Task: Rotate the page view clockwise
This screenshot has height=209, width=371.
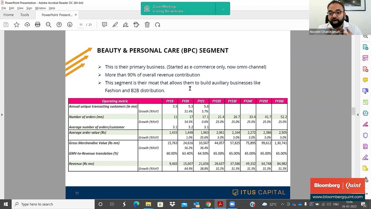Action: click(x=158, y=25)
